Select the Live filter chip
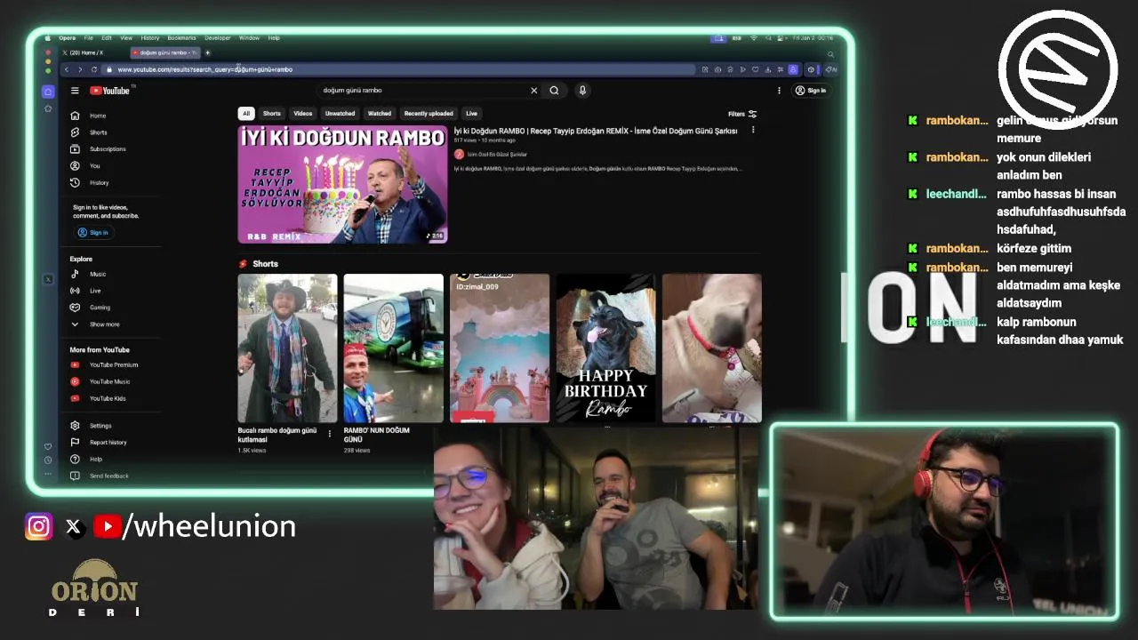This screenshot has height=640, width=1138. [x=472, y=114]
